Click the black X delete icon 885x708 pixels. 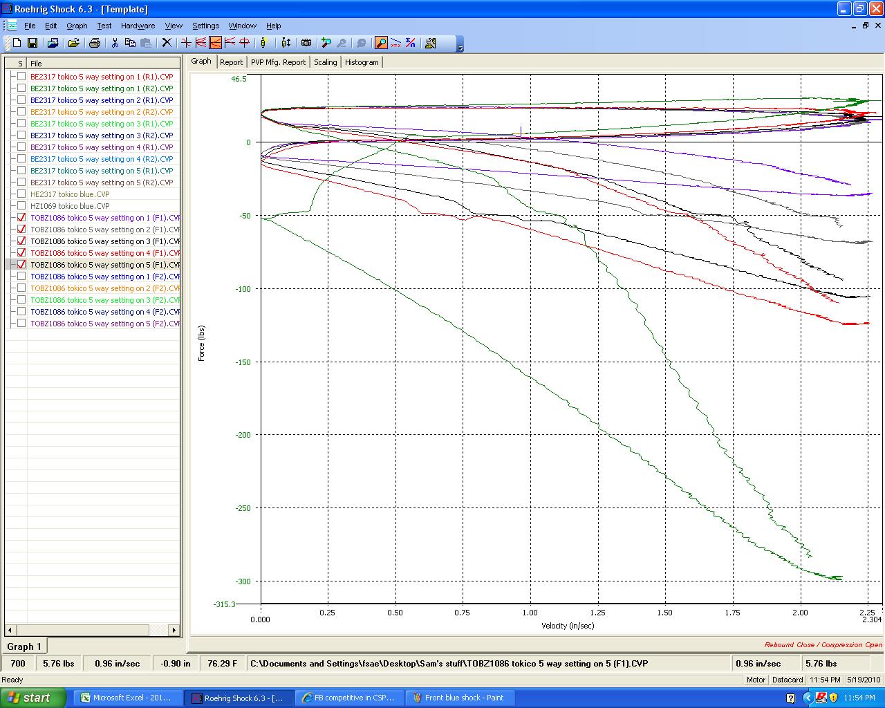(x=167, y=43)
